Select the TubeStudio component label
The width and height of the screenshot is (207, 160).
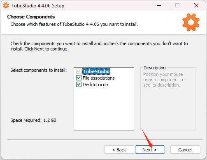pyautogui.click(x=96, y=71)
